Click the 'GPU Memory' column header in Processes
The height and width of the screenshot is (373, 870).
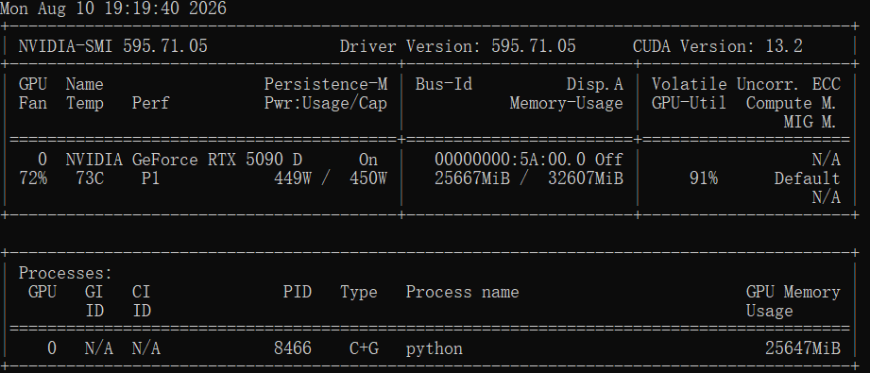(x=793, y=292)
